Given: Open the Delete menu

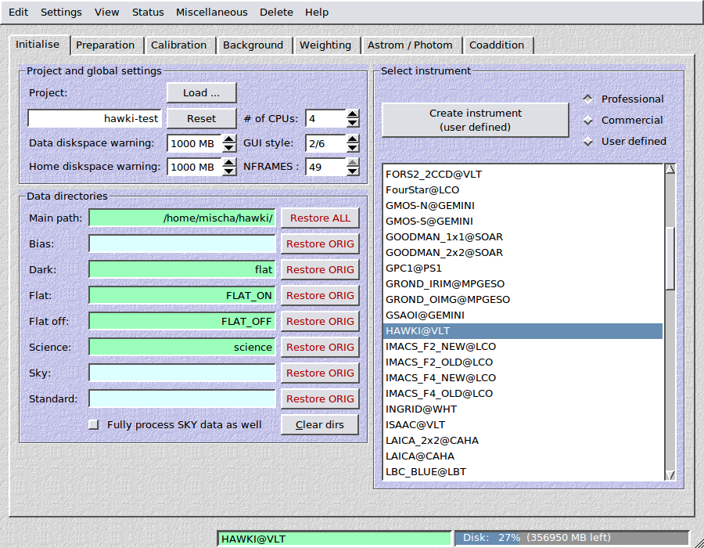Looking at the screenshot, I should [276, 12].
